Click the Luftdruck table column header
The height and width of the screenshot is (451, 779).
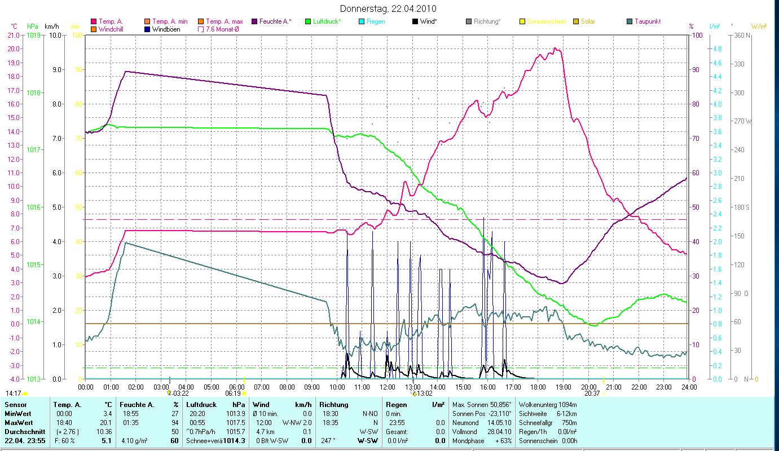coord(201,405)
